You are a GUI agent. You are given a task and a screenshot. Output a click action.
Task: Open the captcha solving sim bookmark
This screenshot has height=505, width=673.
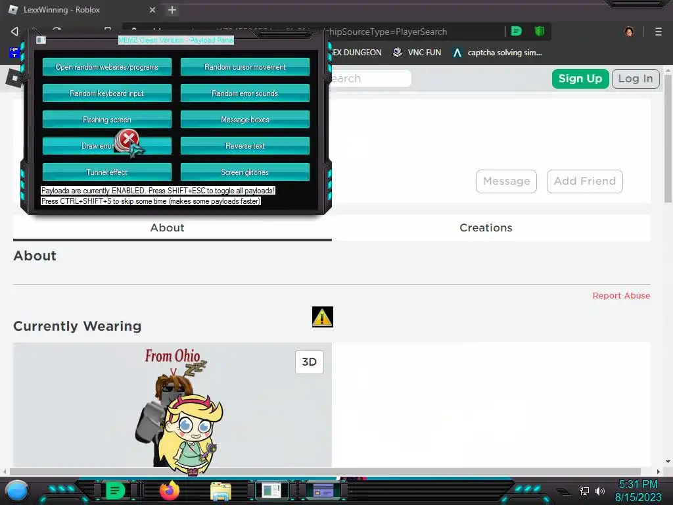(x=498, y=53)
